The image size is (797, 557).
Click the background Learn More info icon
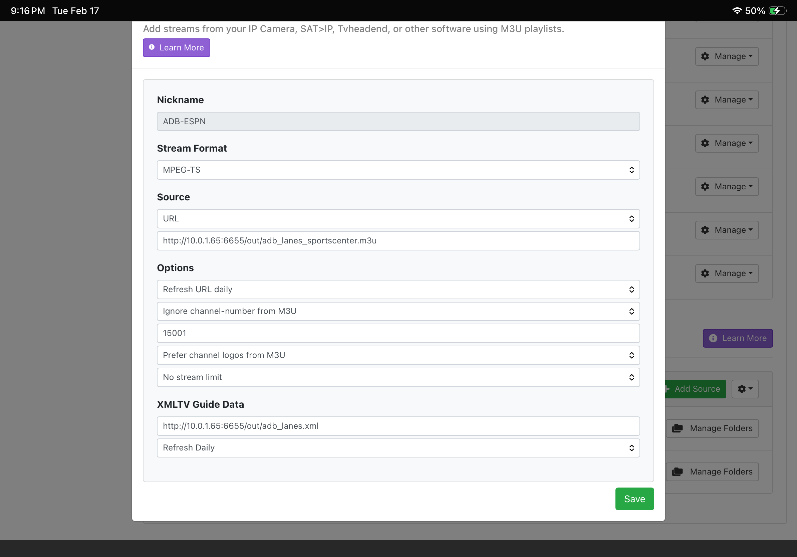coord(713,338)
